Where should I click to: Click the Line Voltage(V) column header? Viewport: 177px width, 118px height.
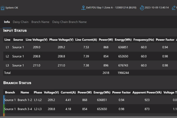pyautogui.click(x=37, y=40)
